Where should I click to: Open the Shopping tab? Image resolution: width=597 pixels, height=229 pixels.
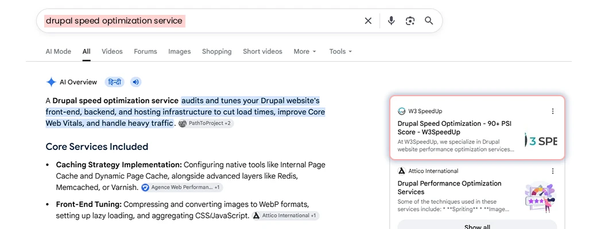click(x=216, y=52)
